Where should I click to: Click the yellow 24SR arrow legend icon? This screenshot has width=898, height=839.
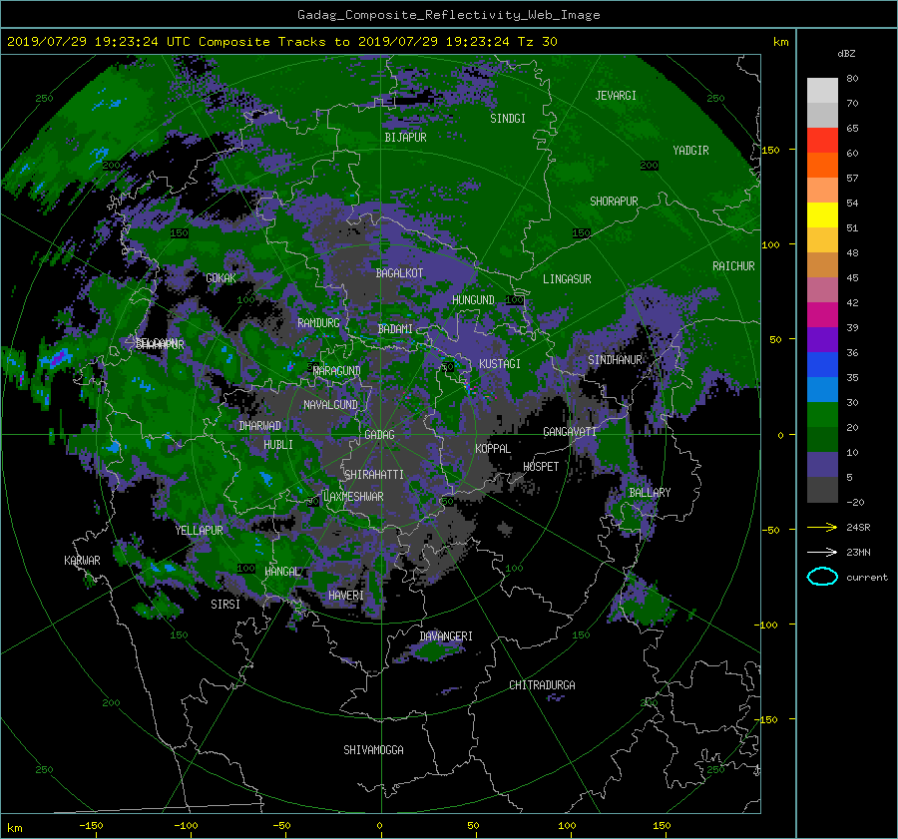point(822,527)
